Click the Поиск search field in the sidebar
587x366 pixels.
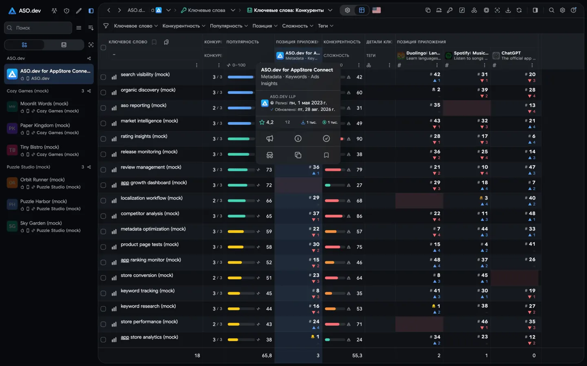38,28
